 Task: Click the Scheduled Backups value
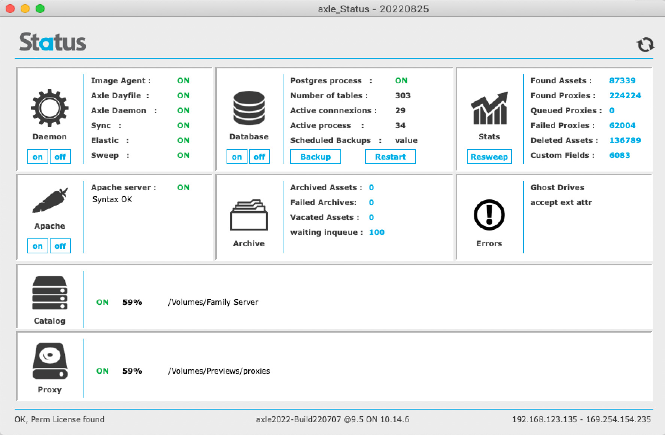(406, 140)
